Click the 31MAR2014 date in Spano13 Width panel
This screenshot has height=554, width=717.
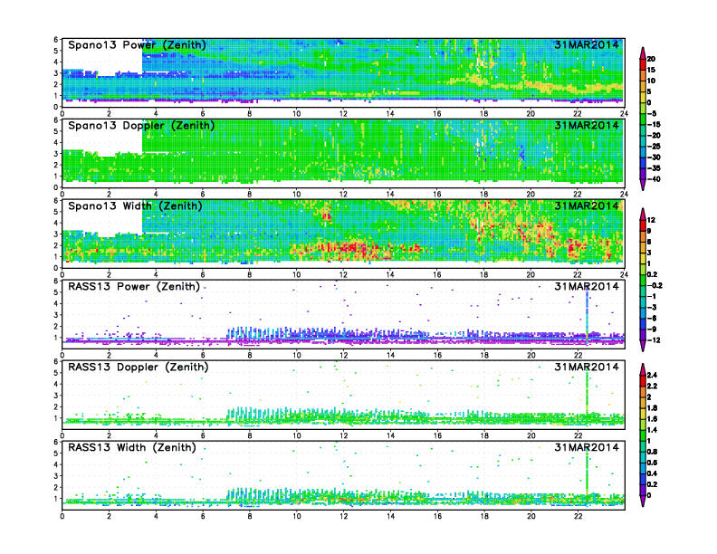(587, 205)
